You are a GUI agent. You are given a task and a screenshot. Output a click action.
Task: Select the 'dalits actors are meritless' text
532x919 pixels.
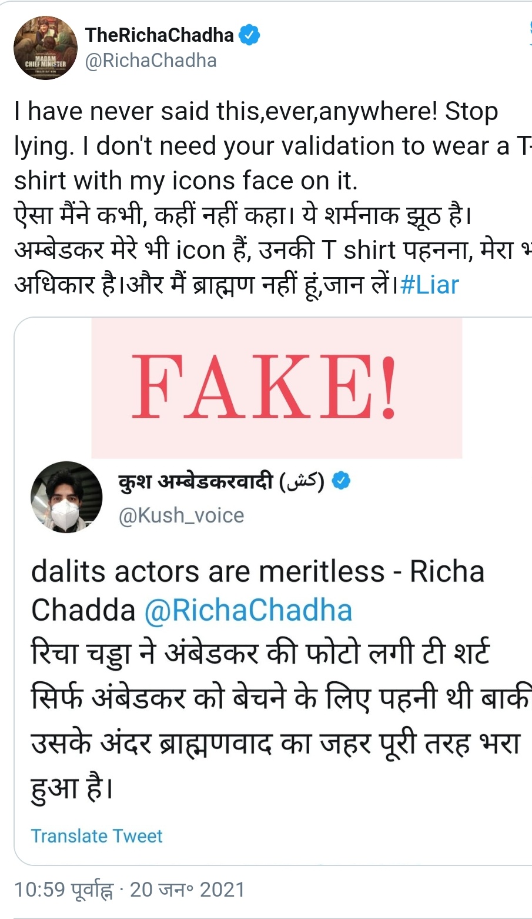coord(208,572)
